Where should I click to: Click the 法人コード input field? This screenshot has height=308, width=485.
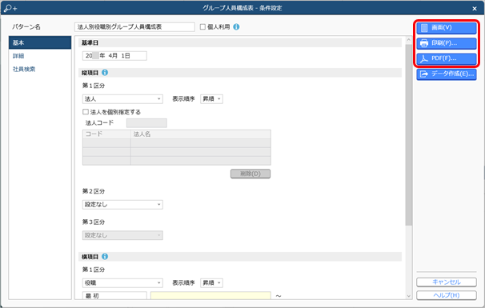pyautogui.click(x=146, y=123)
